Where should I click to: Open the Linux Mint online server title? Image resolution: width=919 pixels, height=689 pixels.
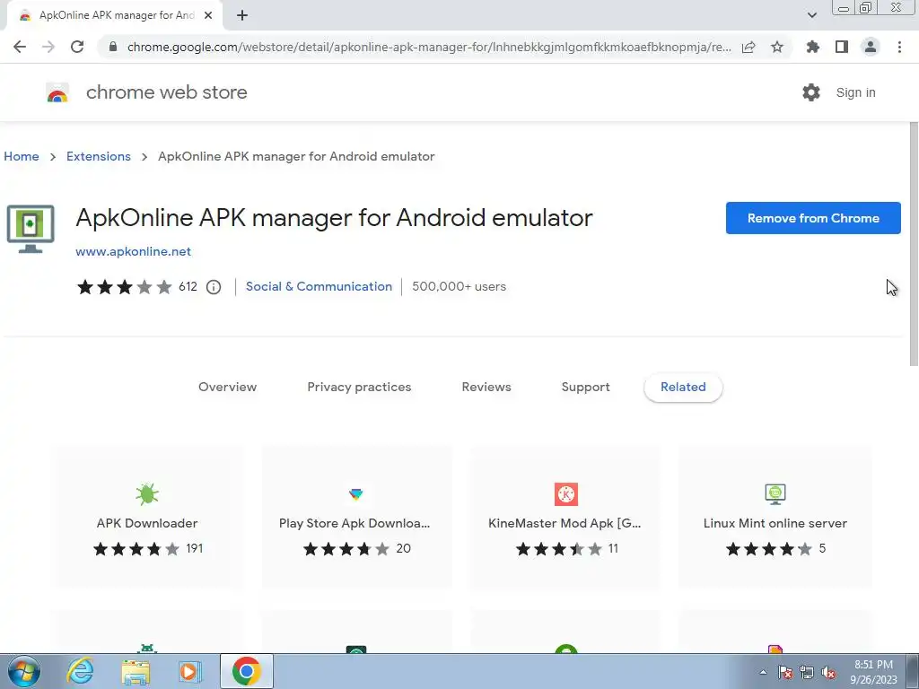(x=775, y=523)
